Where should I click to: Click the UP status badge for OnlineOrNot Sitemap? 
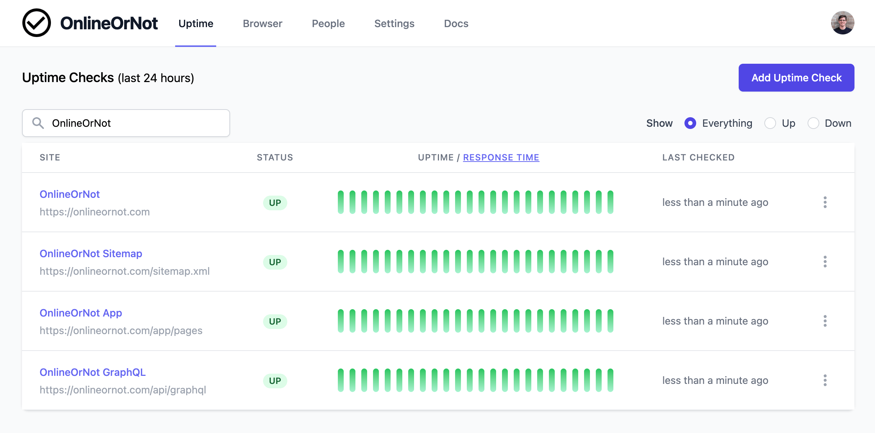pyautogui.click(x=275, y=262)
